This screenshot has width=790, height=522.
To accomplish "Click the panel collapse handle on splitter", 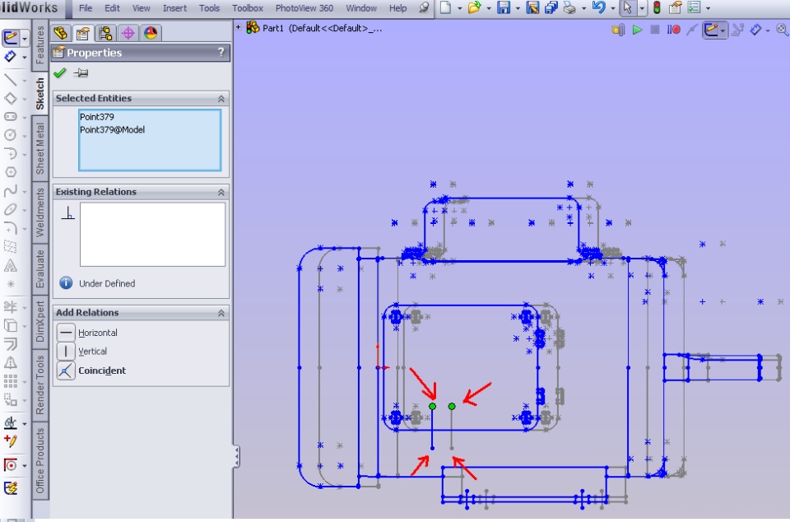I will [236, 456].
